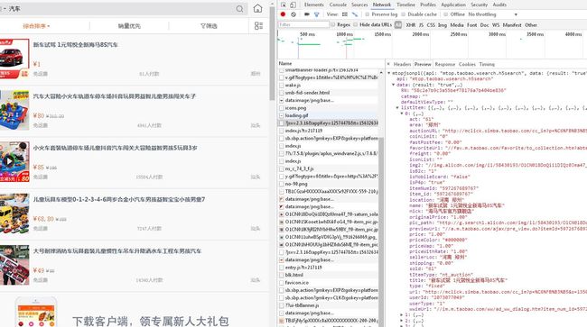587x327 pixels.
Task: Filter requests by Manifest type
Action: click(x=512, y=24)
